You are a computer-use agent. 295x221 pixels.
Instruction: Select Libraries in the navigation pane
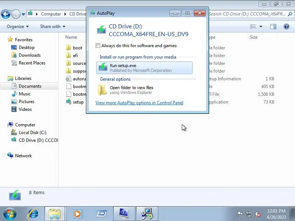click(23, 78)
